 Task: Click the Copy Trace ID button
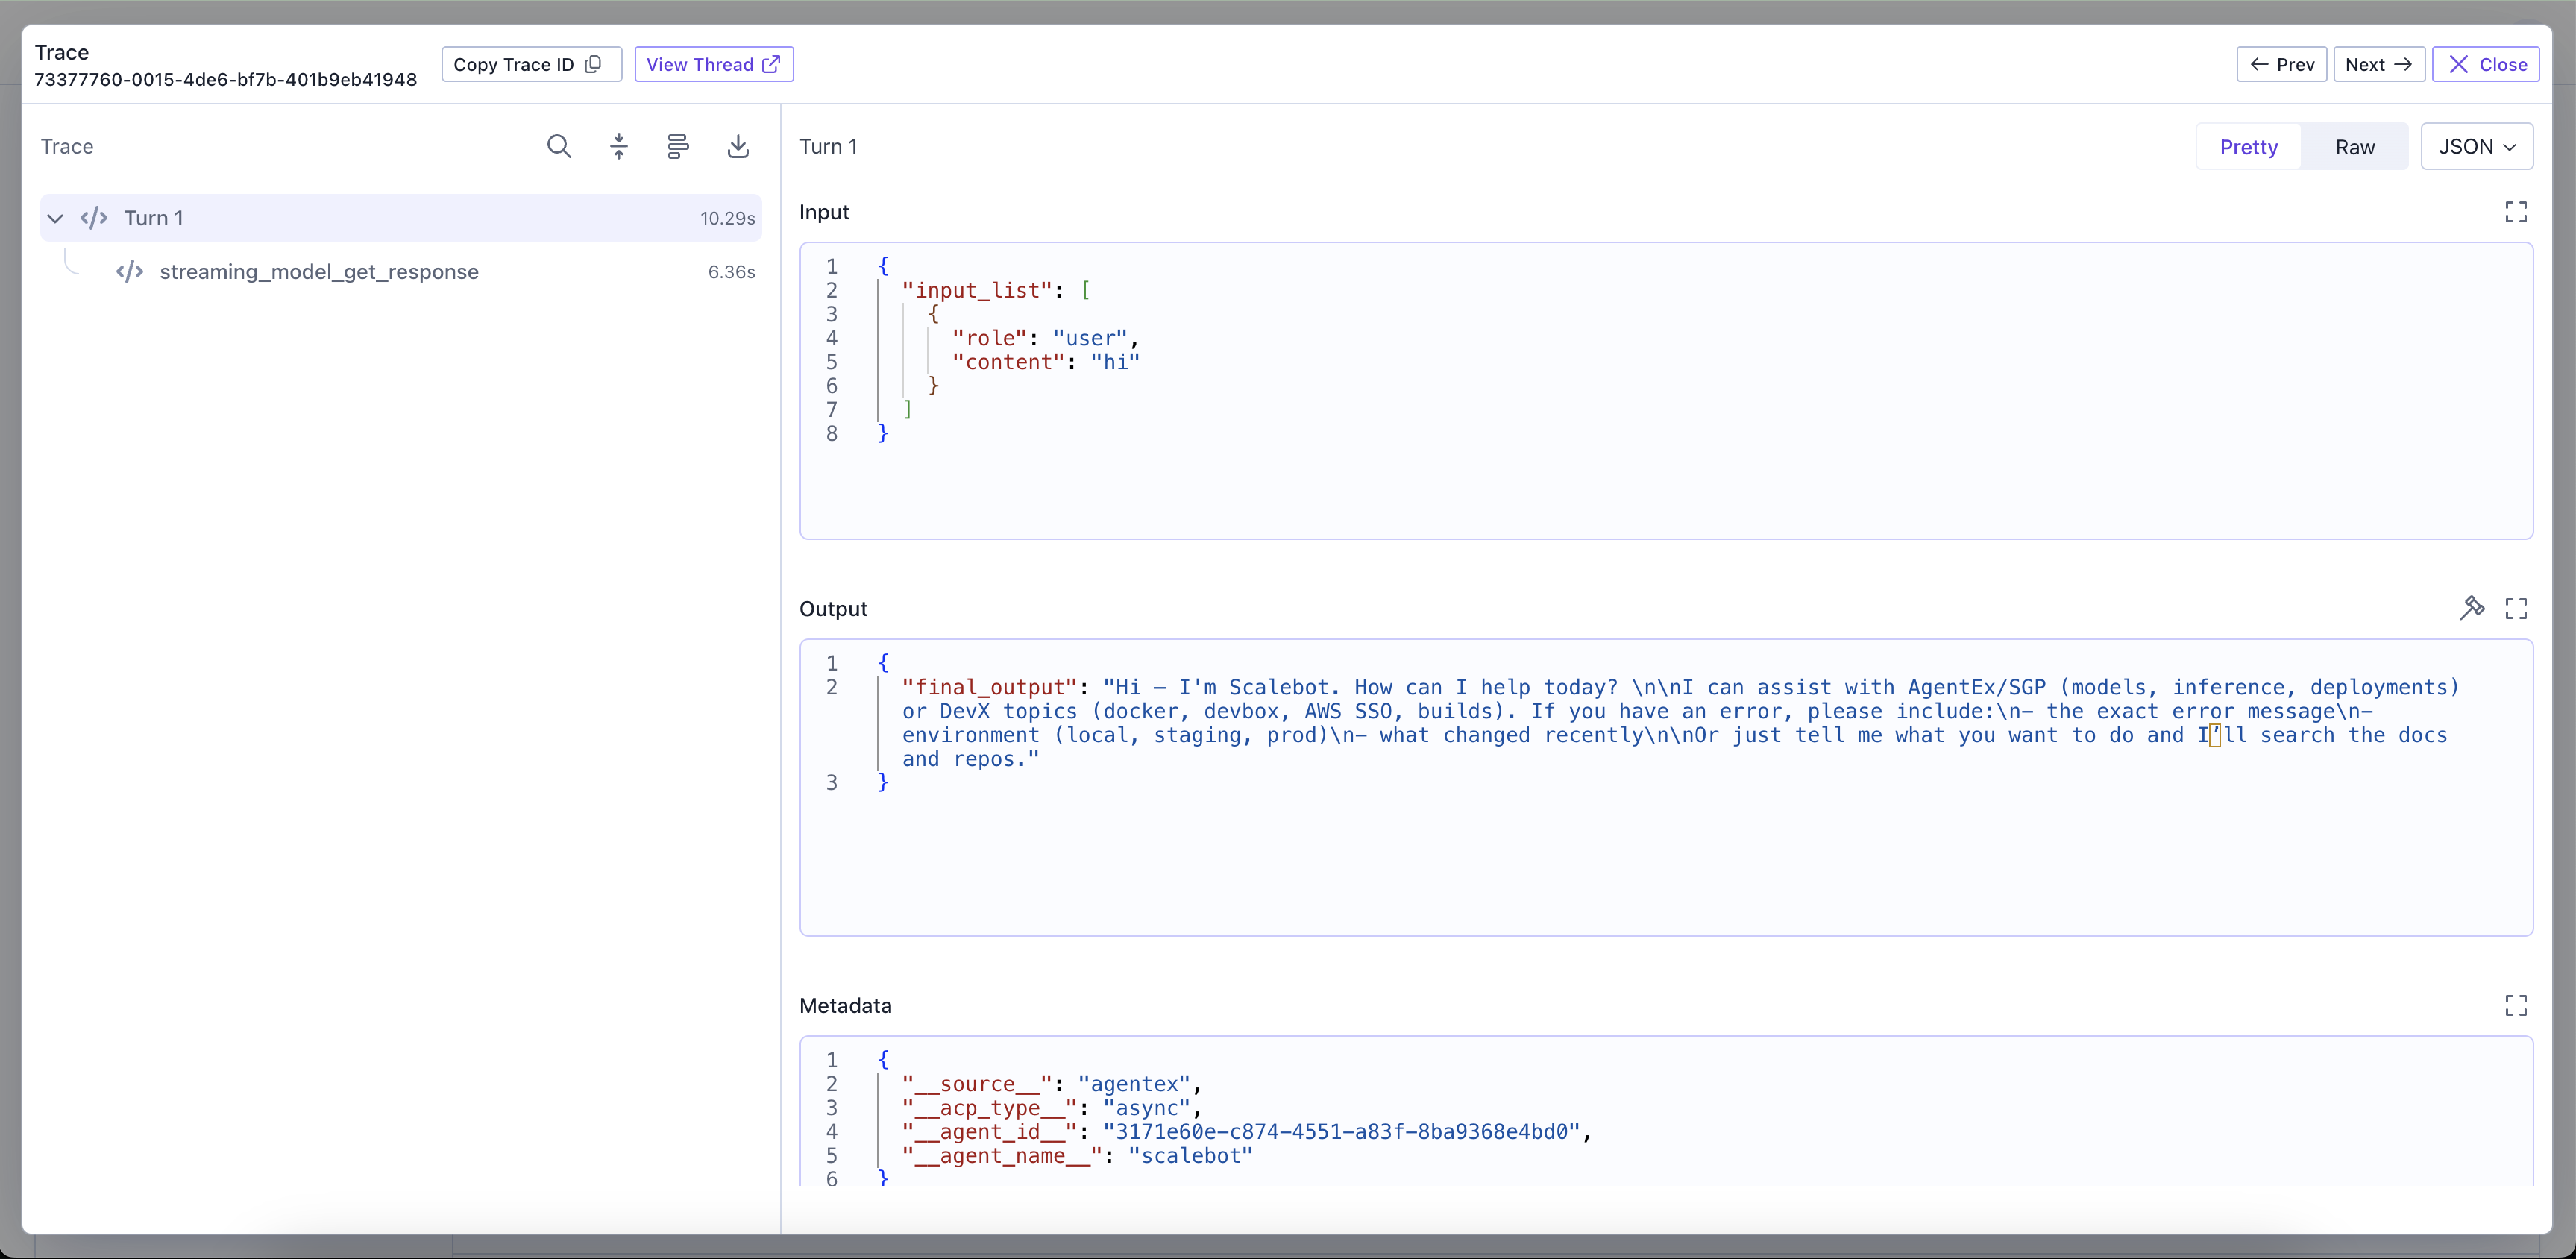(530, 65)
